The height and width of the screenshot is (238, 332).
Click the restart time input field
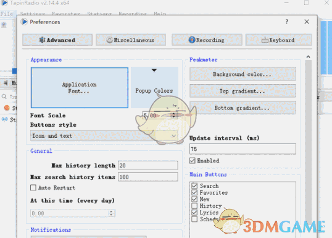tap(73, 213)
